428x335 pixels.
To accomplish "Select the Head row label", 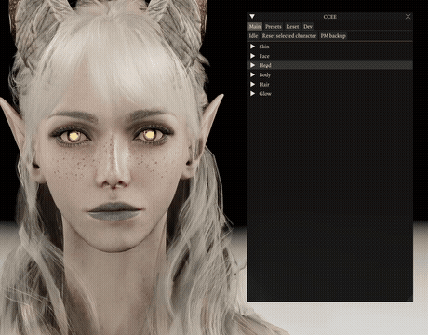I will 265,65.
